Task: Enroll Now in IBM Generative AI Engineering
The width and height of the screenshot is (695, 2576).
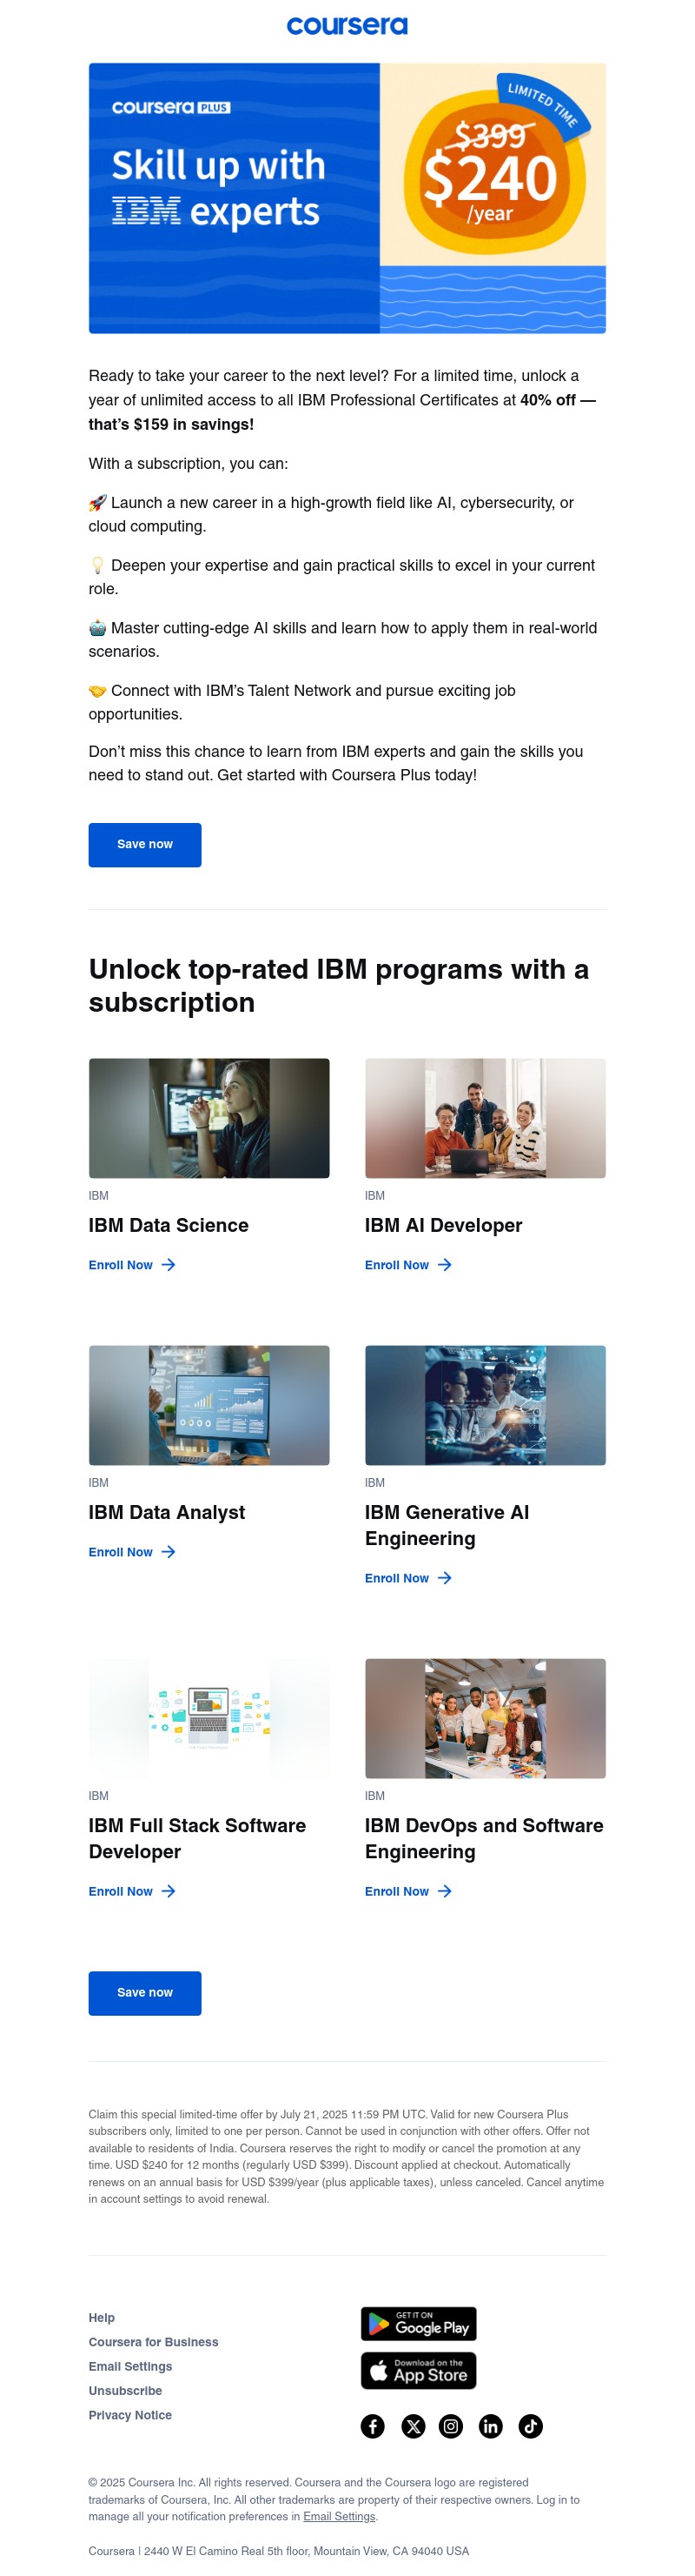Action: pos(408,1578)
